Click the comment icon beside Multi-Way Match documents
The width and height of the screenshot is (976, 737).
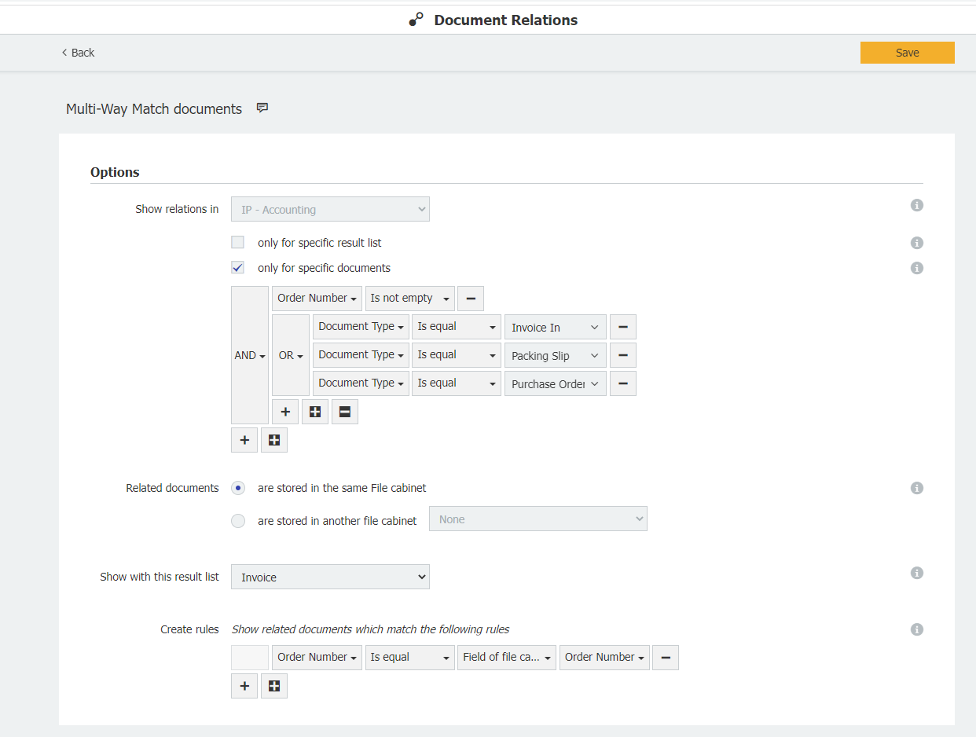pos(262,108)
